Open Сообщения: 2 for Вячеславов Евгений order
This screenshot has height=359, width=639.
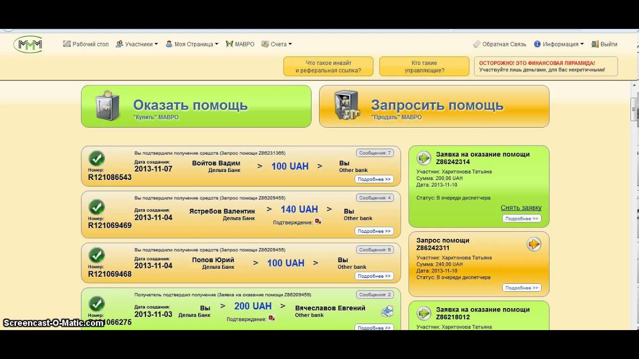(375, 295)
